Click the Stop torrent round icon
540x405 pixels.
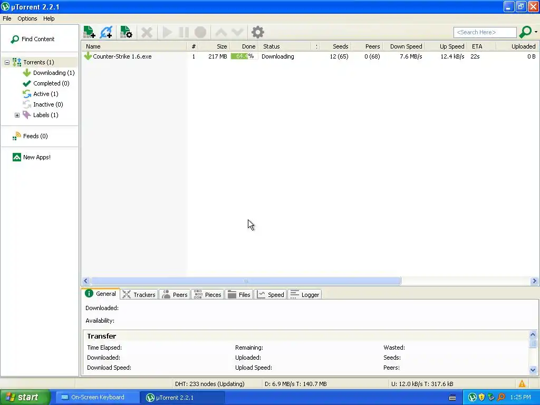[x=200, y=32]
